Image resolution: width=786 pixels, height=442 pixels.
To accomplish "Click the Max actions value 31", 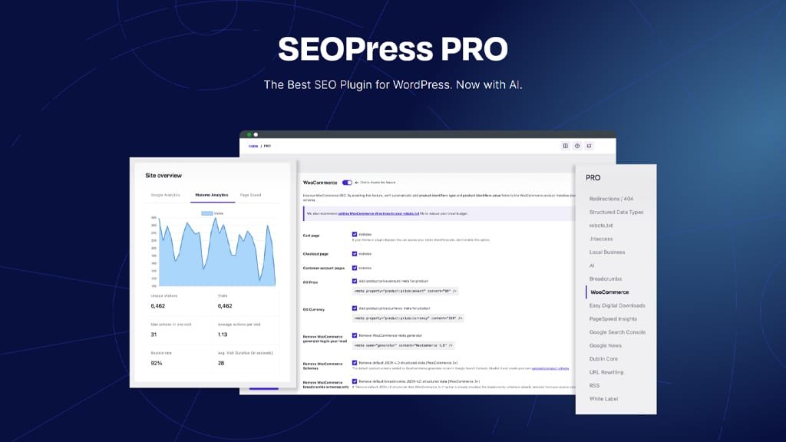I will pyautogui.click(x=154, y=335).
